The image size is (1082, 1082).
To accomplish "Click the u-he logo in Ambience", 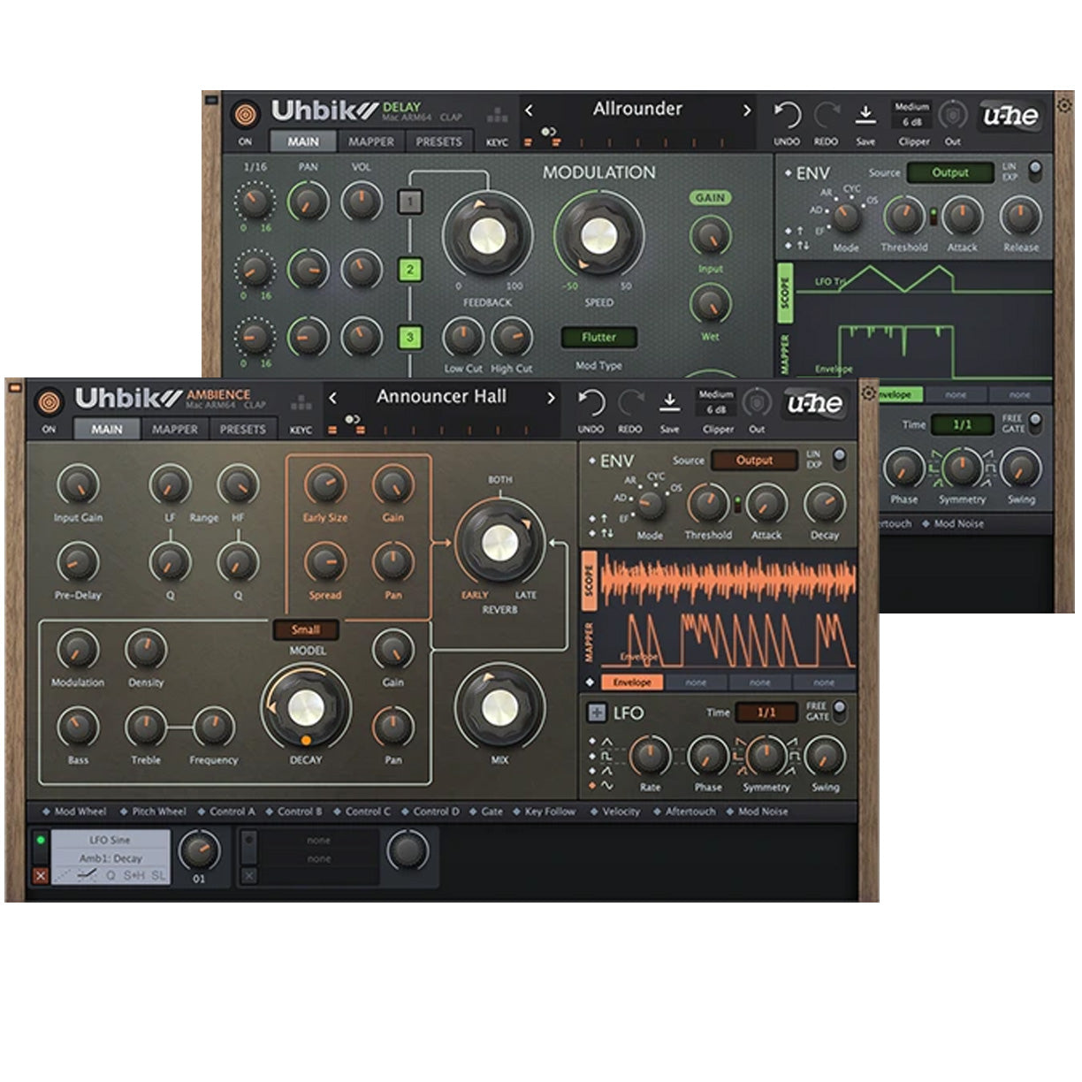I will (x=814, y=404).
